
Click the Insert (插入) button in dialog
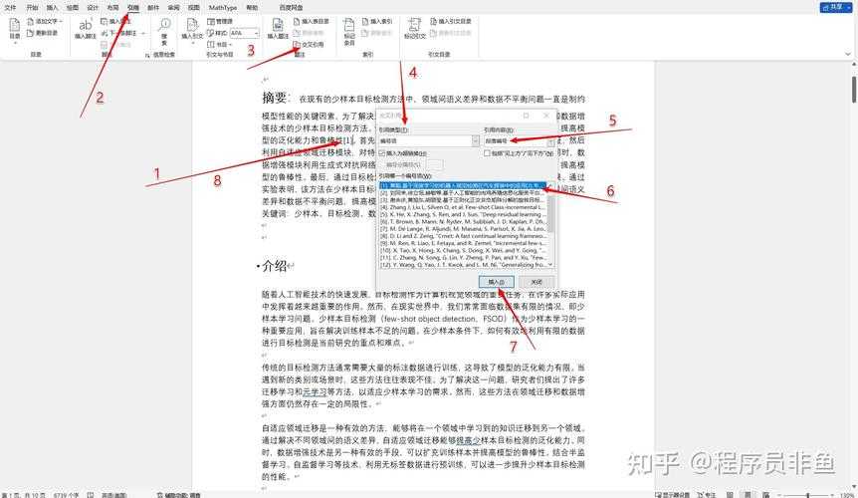tap(497, 282)
